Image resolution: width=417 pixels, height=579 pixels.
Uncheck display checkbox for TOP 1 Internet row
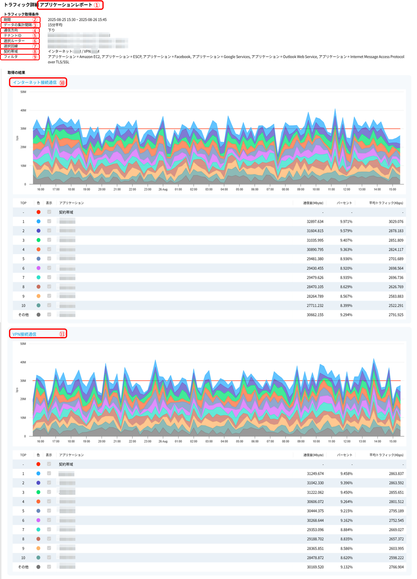coord(49,221)
